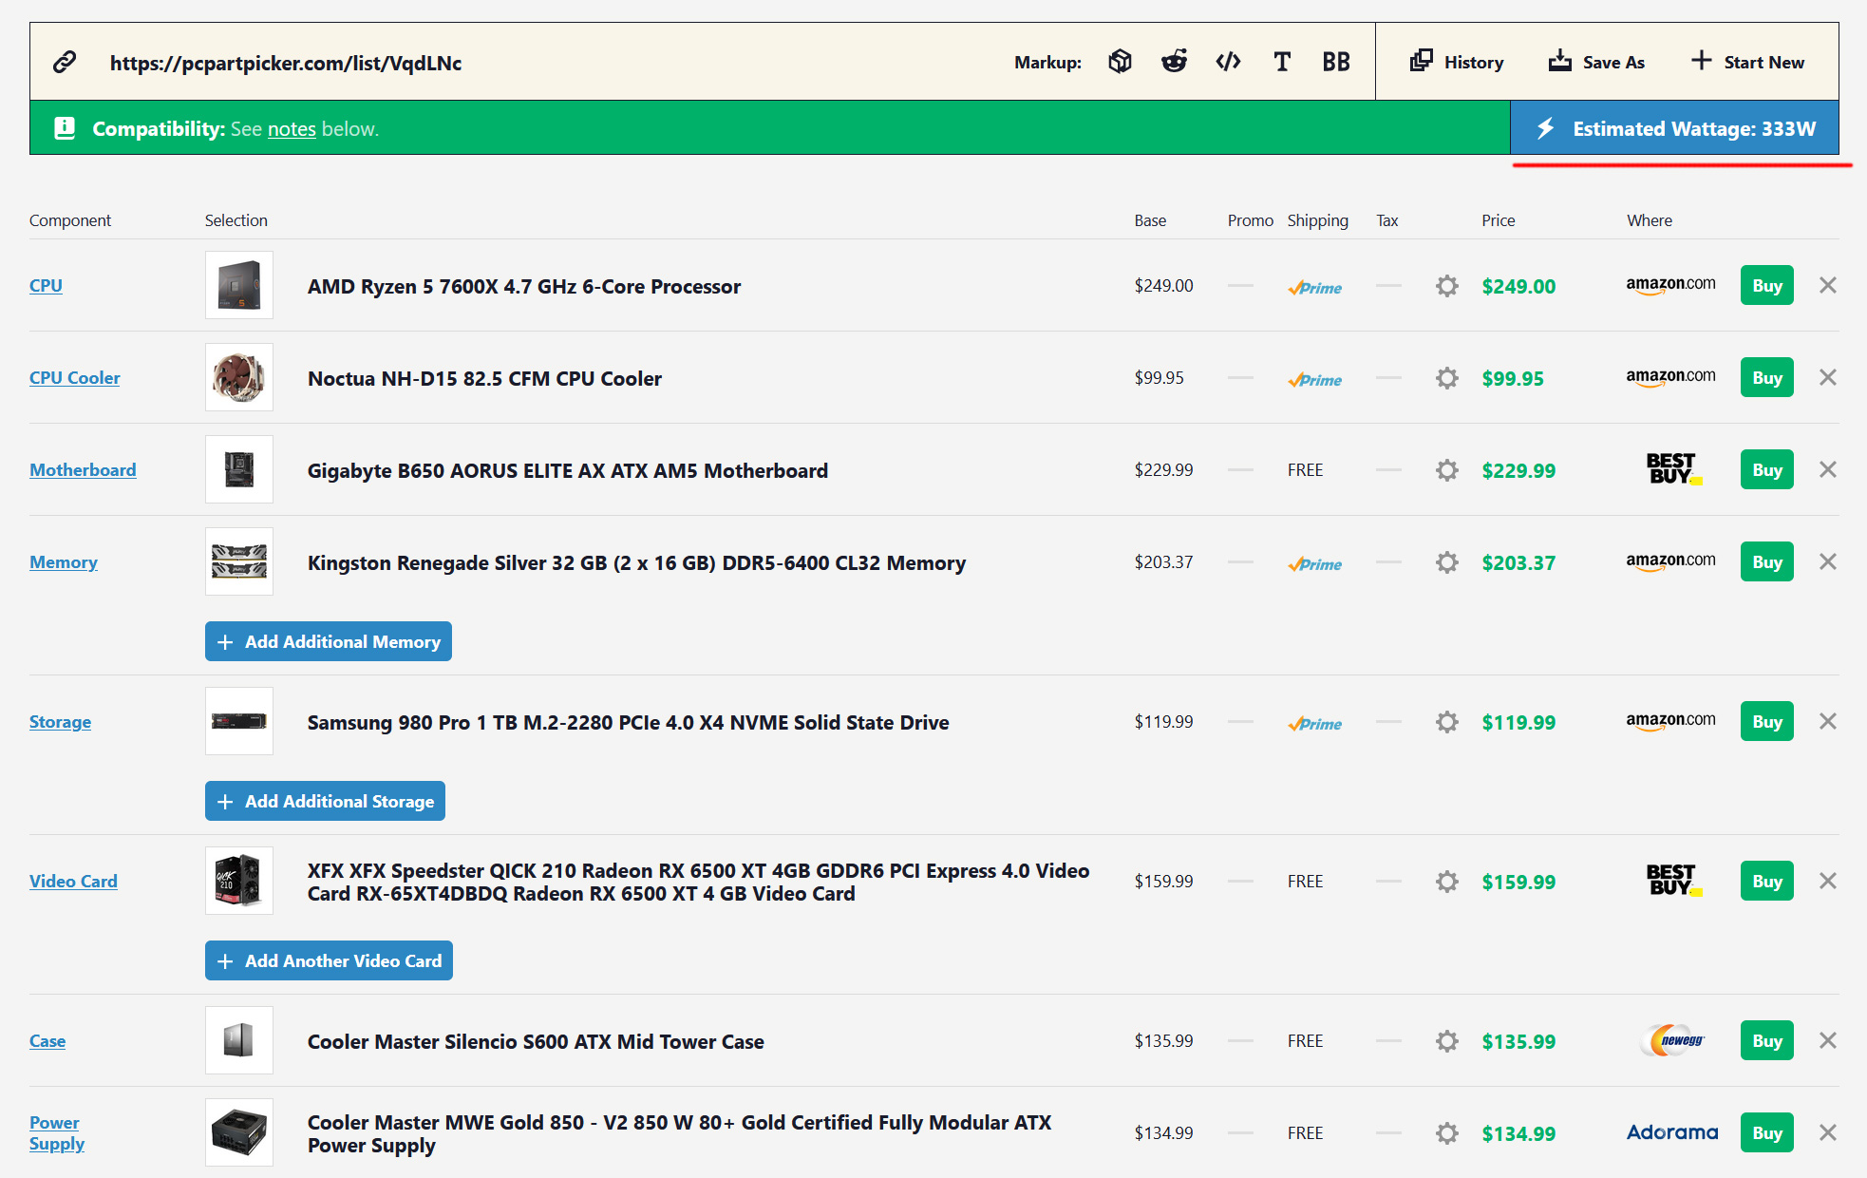The image size is (1867, 1178).
Task: Click the Ryzen 5 7600X thumbnail
Action: [x=239, y=286]
